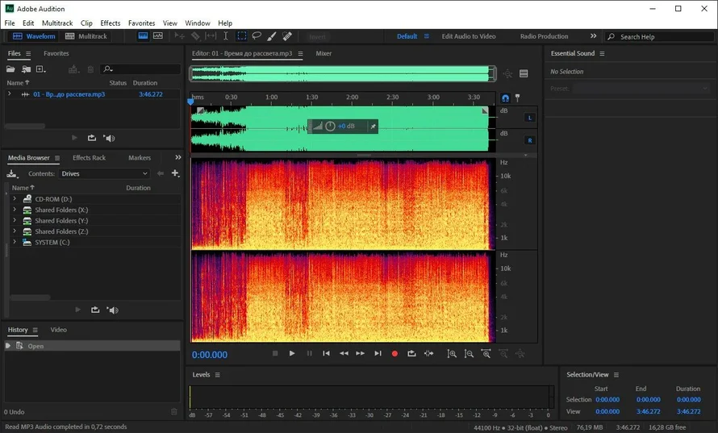The height and width of the screenshot is (433, 718).
Task: Open the File menu
Action: tap(9, 23)
